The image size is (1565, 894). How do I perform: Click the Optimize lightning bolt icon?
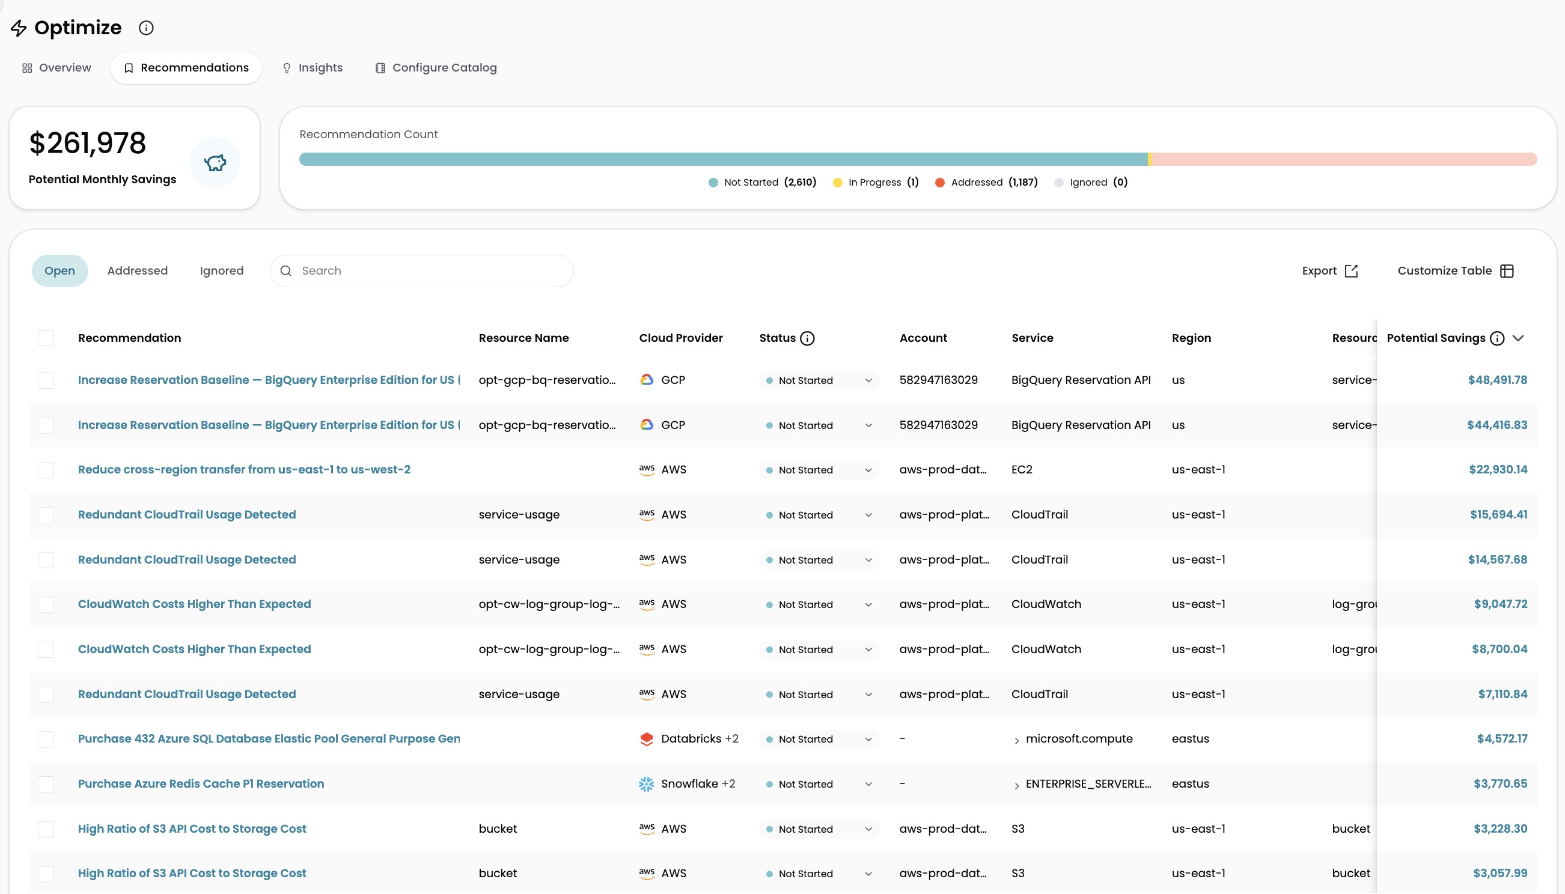pos(19,28)
